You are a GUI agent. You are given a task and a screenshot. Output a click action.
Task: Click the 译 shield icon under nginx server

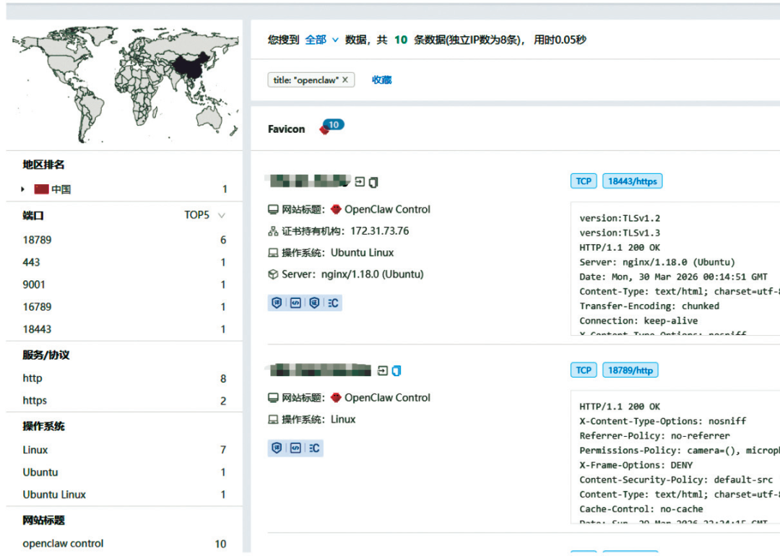click(277, 303)
